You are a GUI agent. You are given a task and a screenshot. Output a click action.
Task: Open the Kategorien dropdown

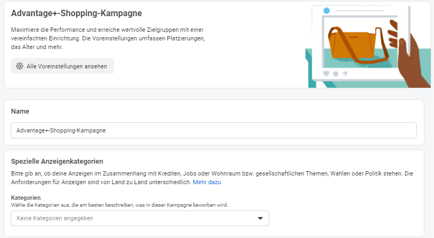point(139,218)
